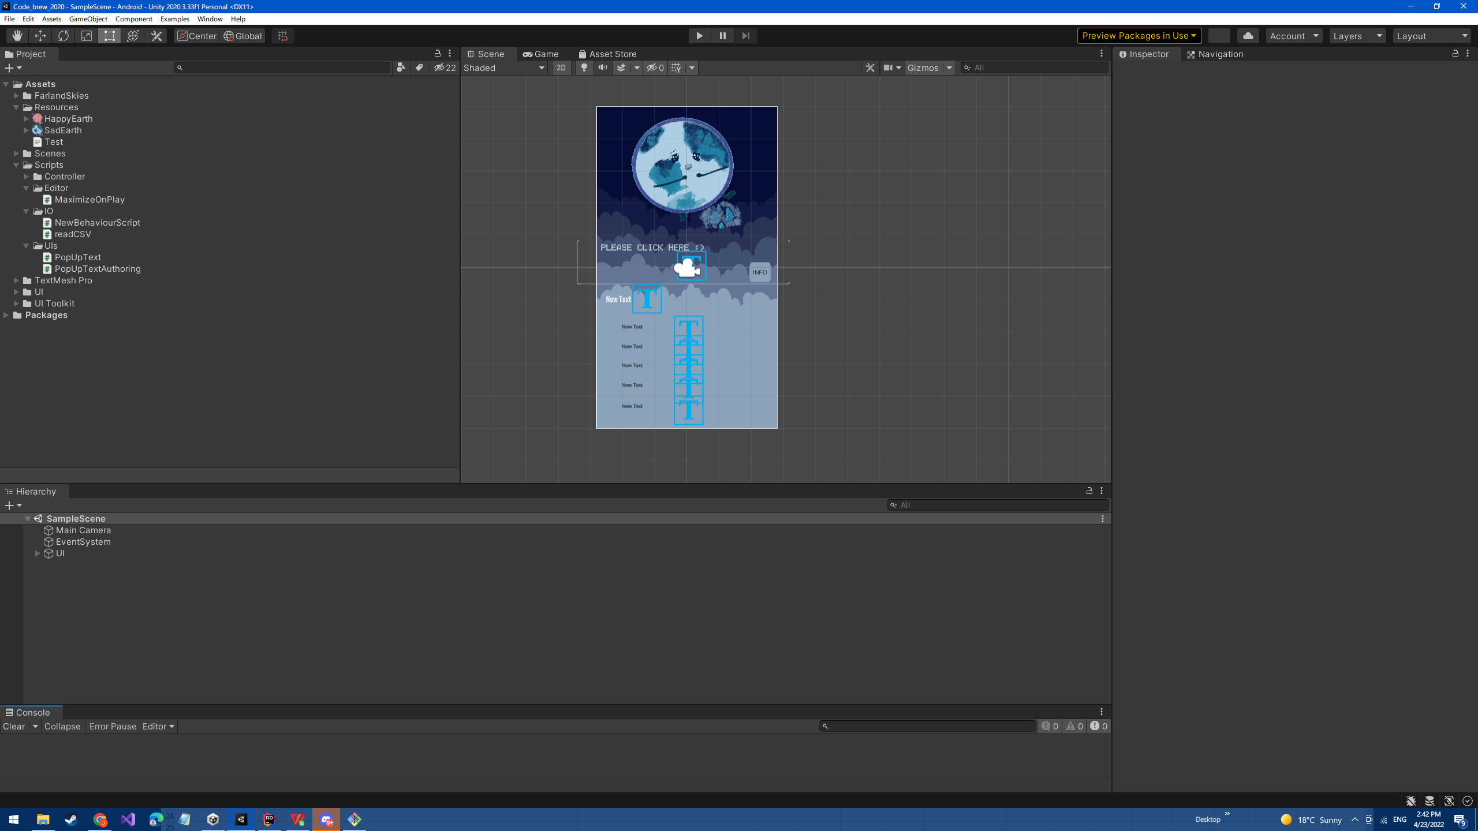
Task: Open the cloud services icon
Action: (1248, 36)
